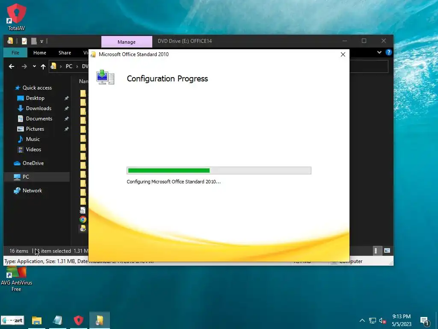Click the Configuration Progress bar
Viewport: 438px width, 329px height.
click(219, 170)
